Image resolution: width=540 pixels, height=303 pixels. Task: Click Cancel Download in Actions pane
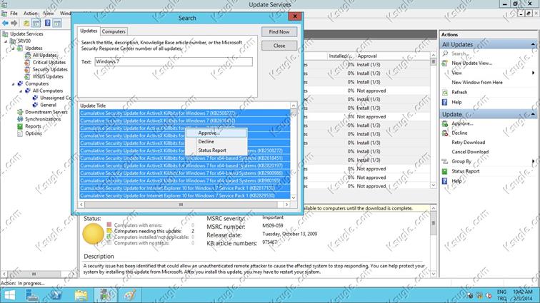point(470,152)
